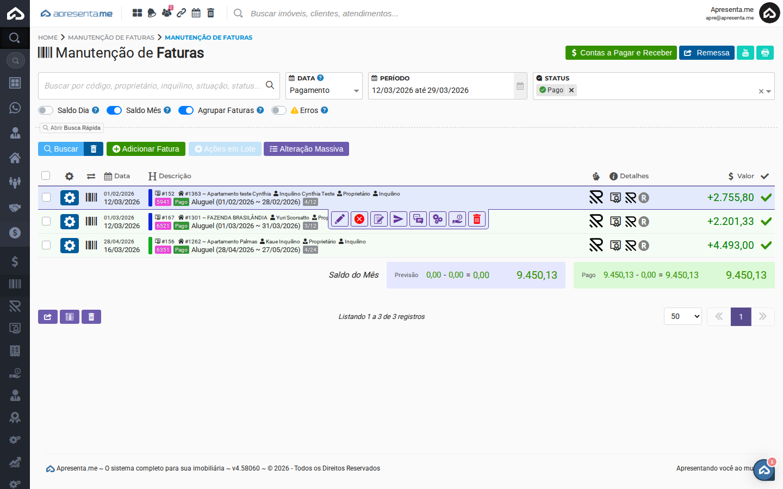Click the gear button on invoice #152 row
Viewport: 783px width, 489px height.
[x=70, y=198]
